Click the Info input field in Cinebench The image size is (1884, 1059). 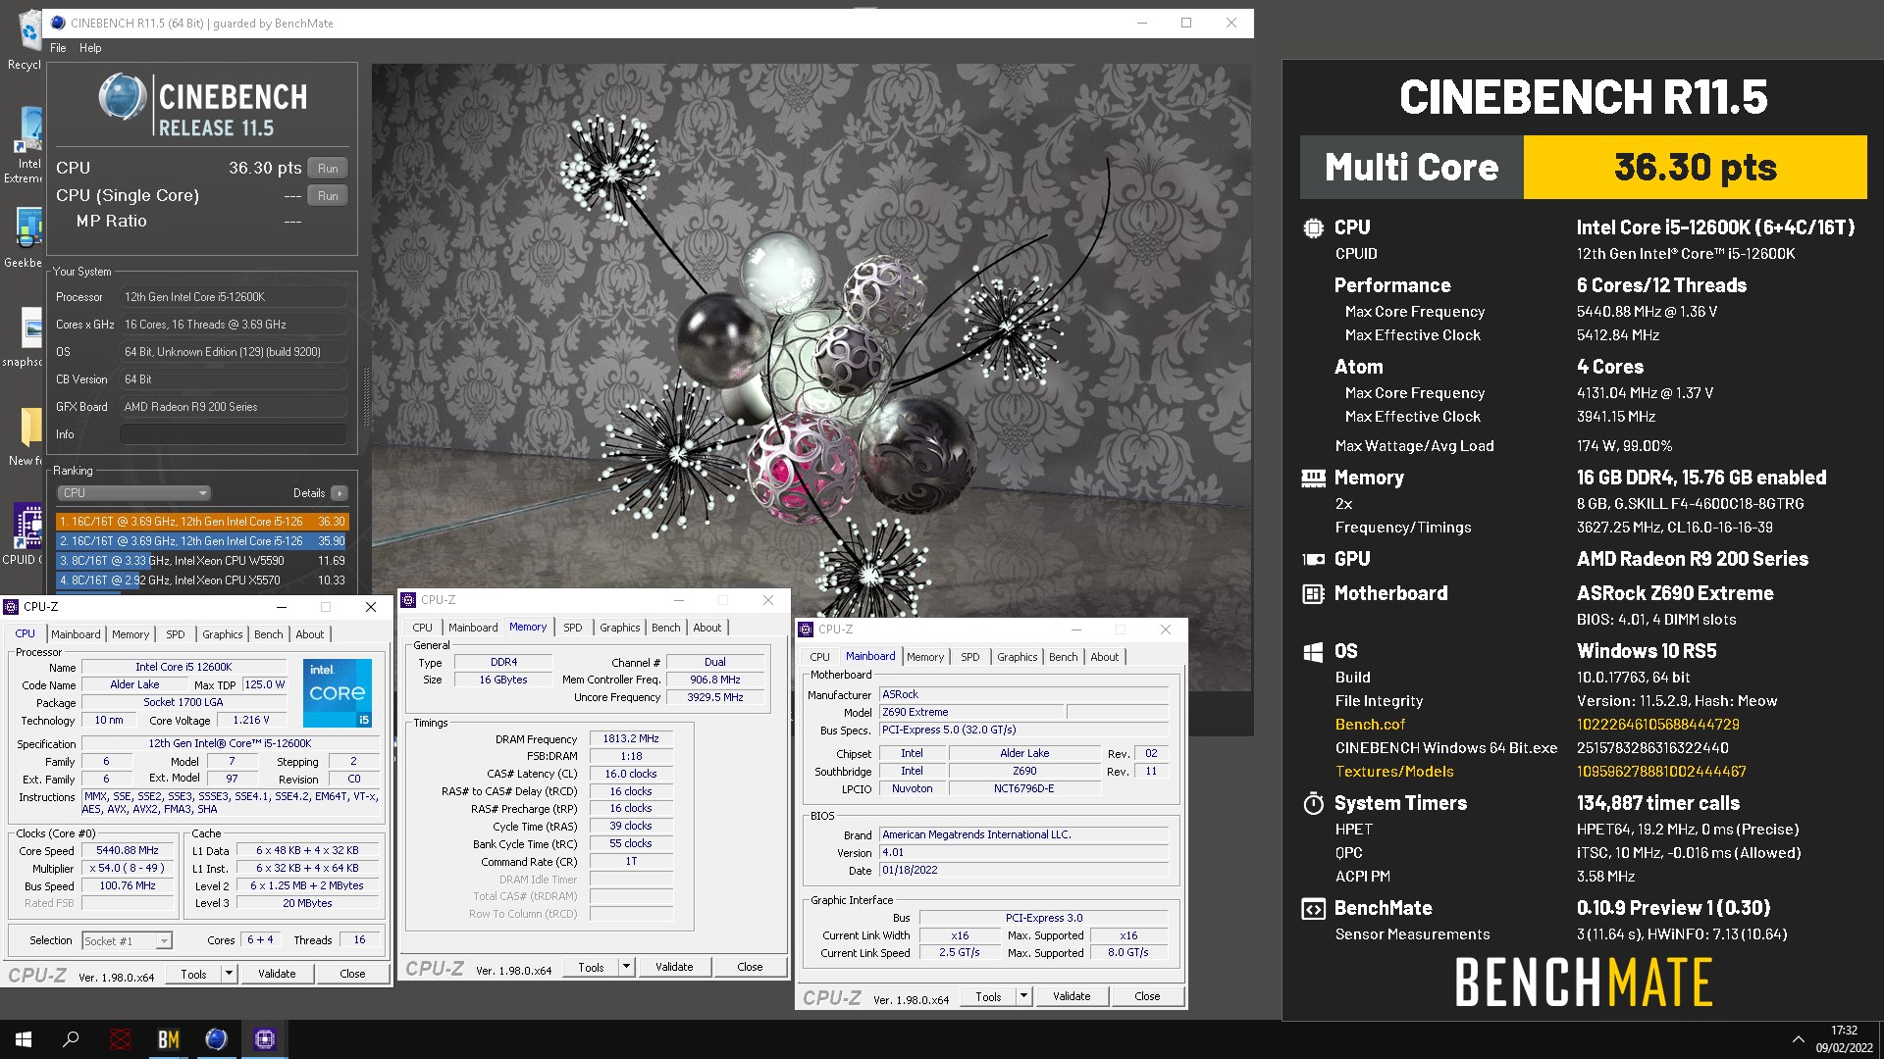click(x=234, y=434)
